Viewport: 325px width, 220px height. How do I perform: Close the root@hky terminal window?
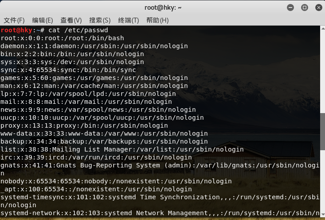click(x=319, y=8)
